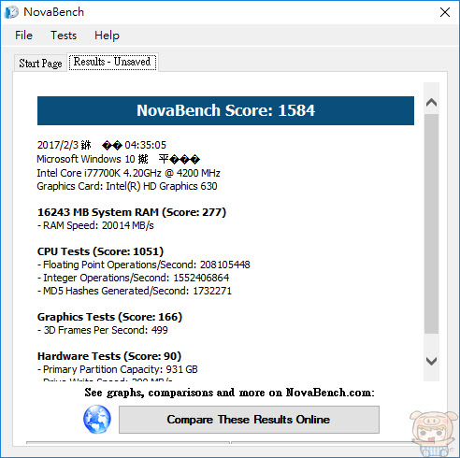
Task: Click the NovaBench app icon in title bar
Action: pyautogui.click(x=11, y=12)
